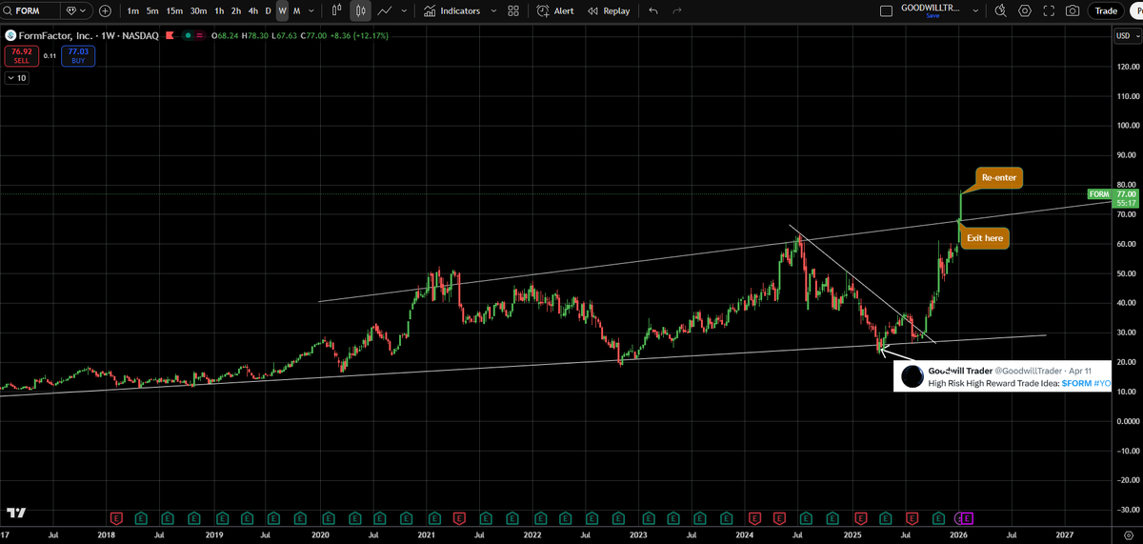The image size is (1143, 544).
Task: Choose the bars chart style icon
Action: coord(336,11)
